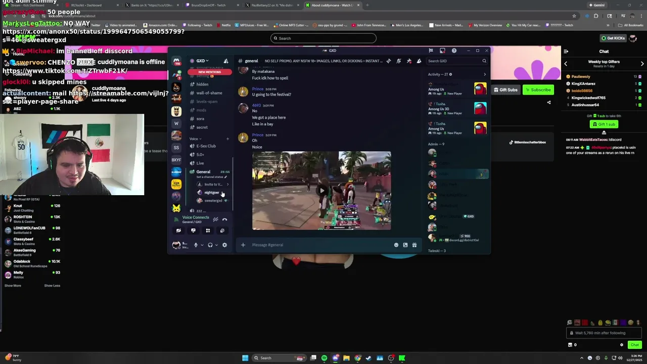Screen dimensions: 647x364
Task: Open Pinned Messages in general channel
Action: coord(409,61)
